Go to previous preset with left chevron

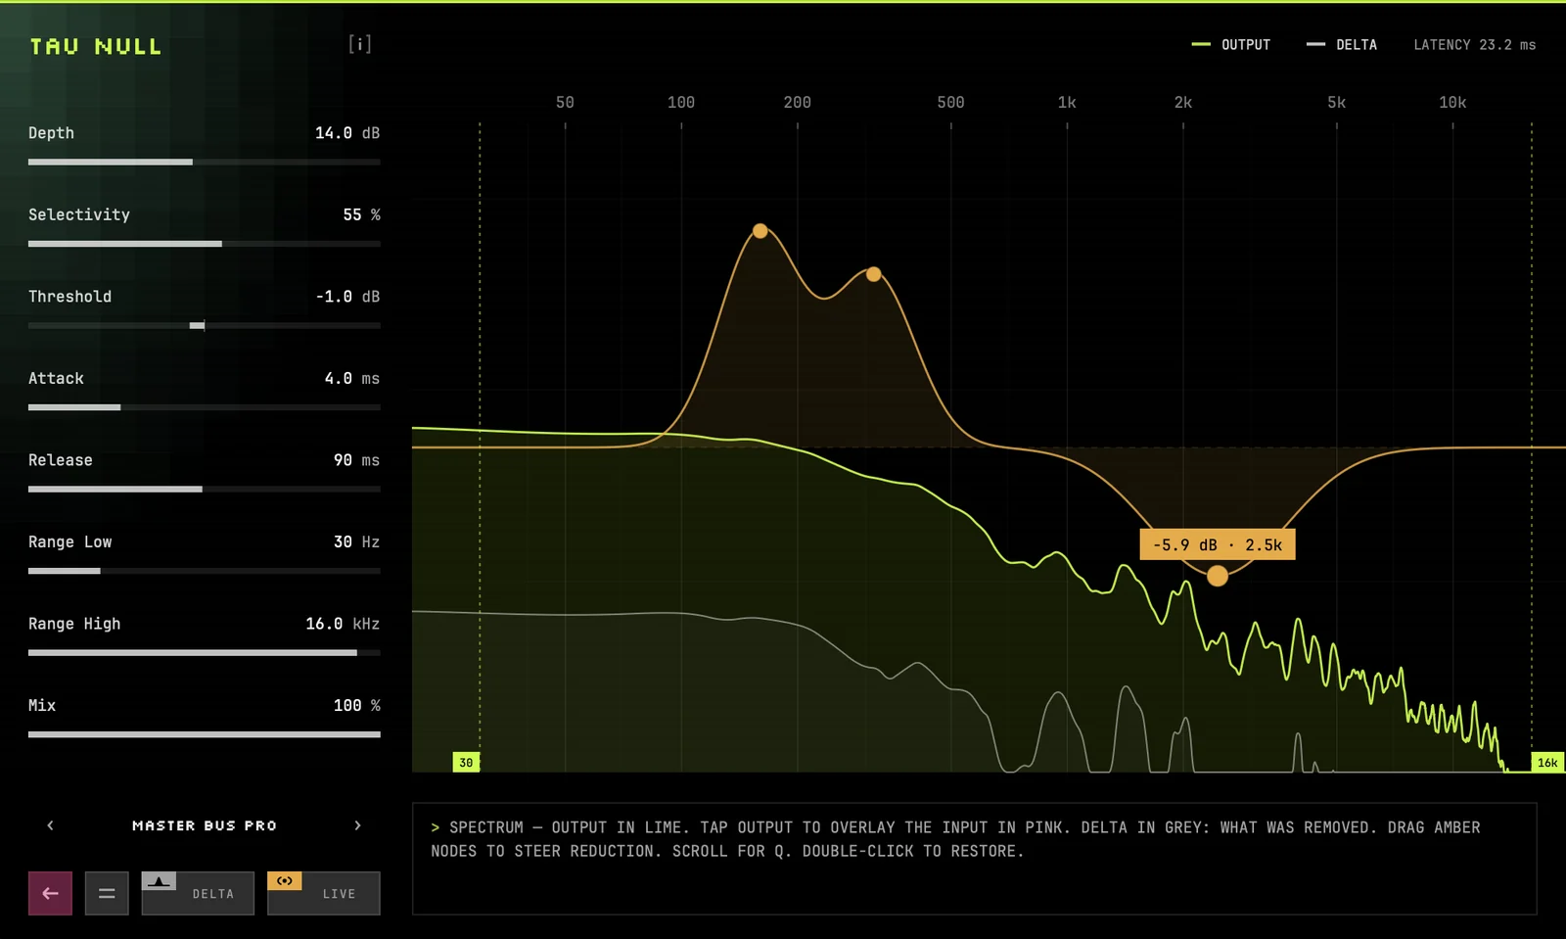(x=51, y=825)
